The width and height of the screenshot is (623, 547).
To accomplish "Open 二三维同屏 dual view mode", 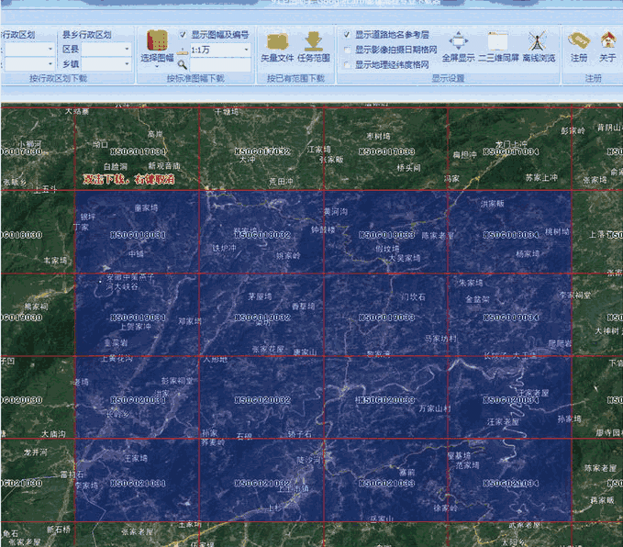I will click(498, 47).
